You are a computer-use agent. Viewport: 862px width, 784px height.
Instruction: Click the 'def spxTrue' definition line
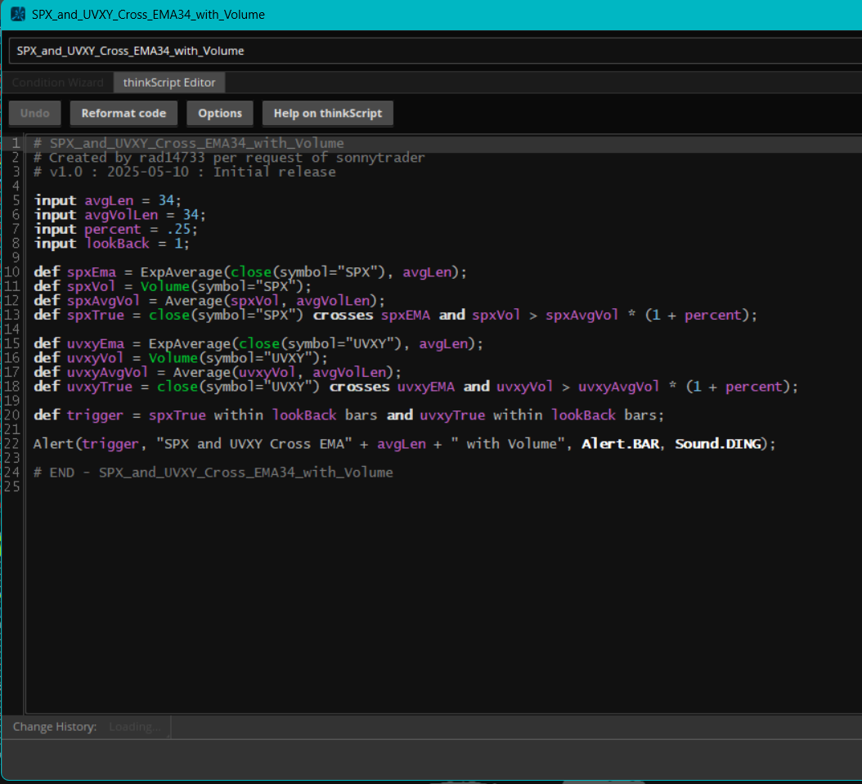point(395,315)
